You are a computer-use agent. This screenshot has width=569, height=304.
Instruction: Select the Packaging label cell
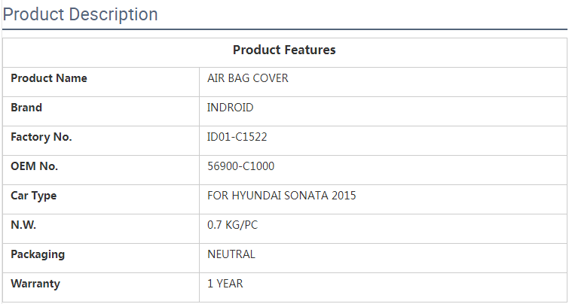[x=38, y=254]
